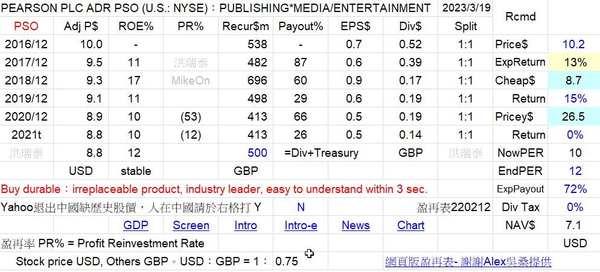Click the Price$ value 10.2
This screenshot has height=272, width=600.
click(x=573, y=44)
